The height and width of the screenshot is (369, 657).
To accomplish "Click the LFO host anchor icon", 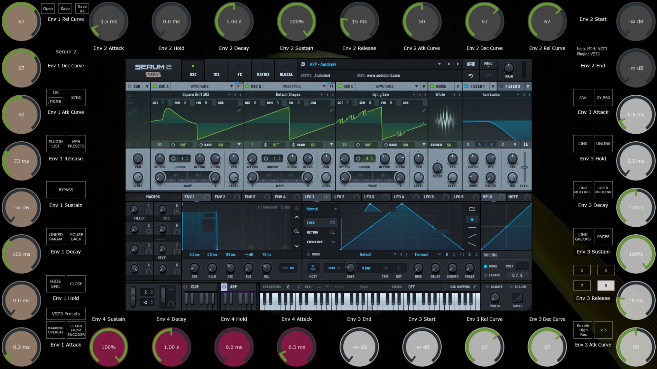I will 313,268.
